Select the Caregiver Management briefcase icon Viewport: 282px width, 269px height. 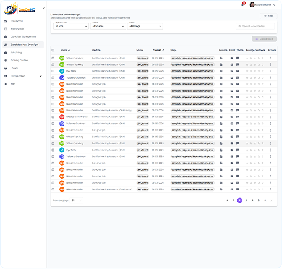(x=6, y=36)
